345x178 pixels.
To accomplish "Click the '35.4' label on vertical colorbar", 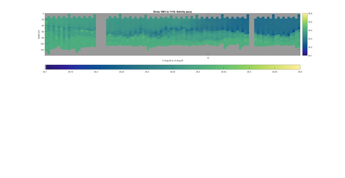I will click(310, 30).
